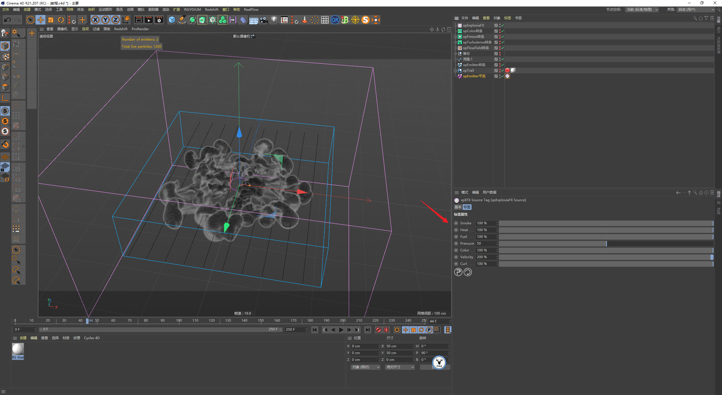Expand the xpFreeze样条 tree item
722x395 pixels.
pos(455,37)
